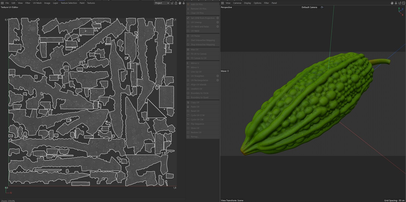The width and height of the screenshot is (406, 202).
Task: Open the viewport Options menu
Action: (257, 3)
